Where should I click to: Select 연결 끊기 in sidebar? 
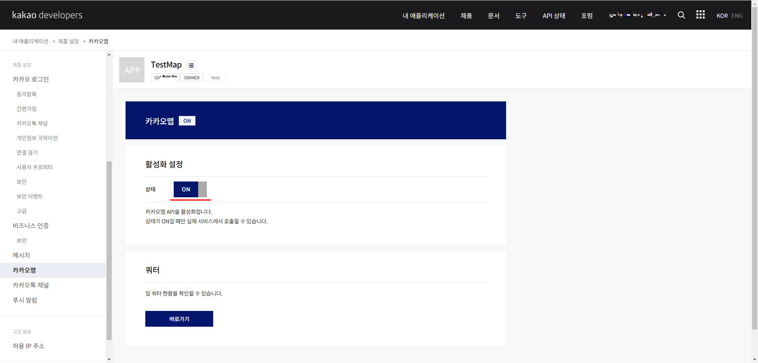[27, 152]
